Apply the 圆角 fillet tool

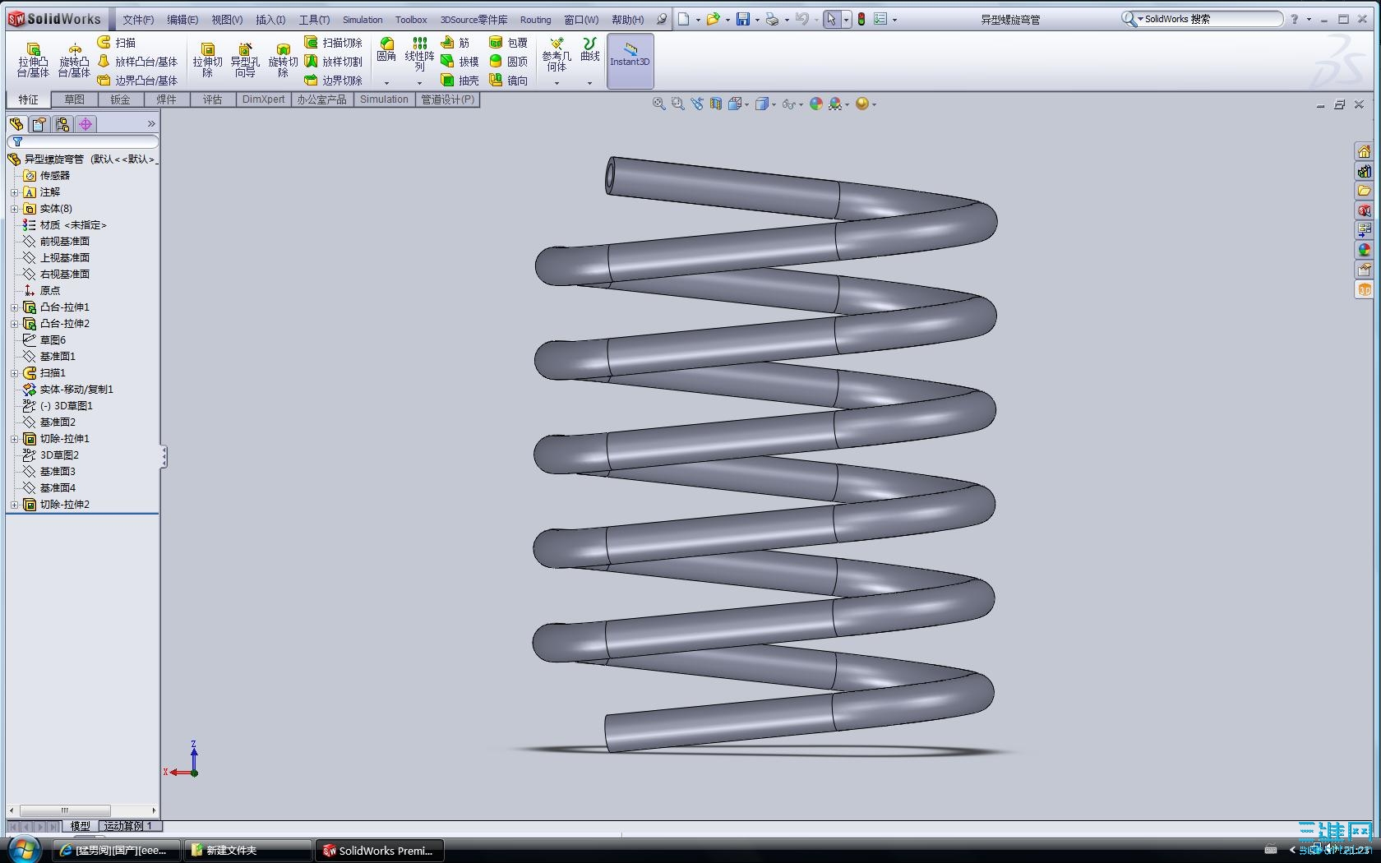click(386, 50)
